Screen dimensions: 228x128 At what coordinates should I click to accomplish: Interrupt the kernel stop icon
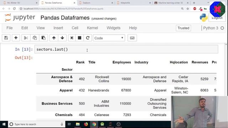[79, 38]
